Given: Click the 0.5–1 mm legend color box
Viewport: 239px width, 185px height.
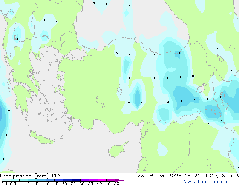Looking at the screenshot, I should pos(15,180).
